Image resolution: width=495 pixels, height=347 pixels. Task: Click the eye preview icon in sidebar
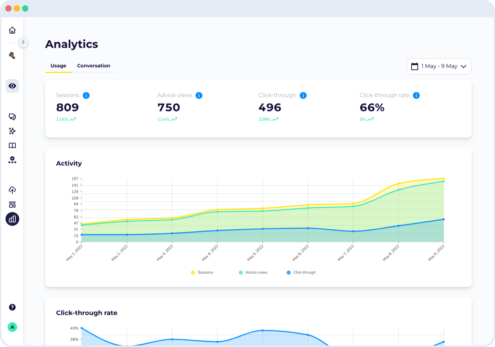coord(12,86)
